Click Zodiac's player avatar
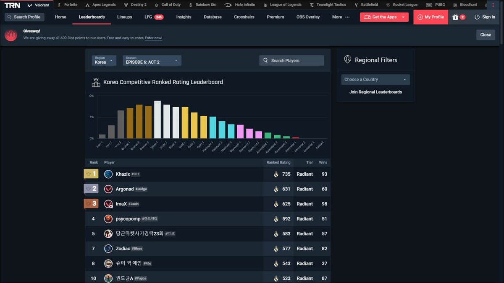 pos(108,249)
